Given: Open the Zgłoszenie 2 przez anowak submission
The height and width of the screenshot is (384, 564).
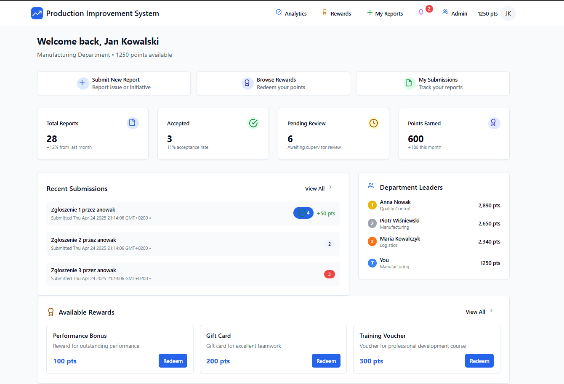Looking at the screenshot, I should [84, 240].
